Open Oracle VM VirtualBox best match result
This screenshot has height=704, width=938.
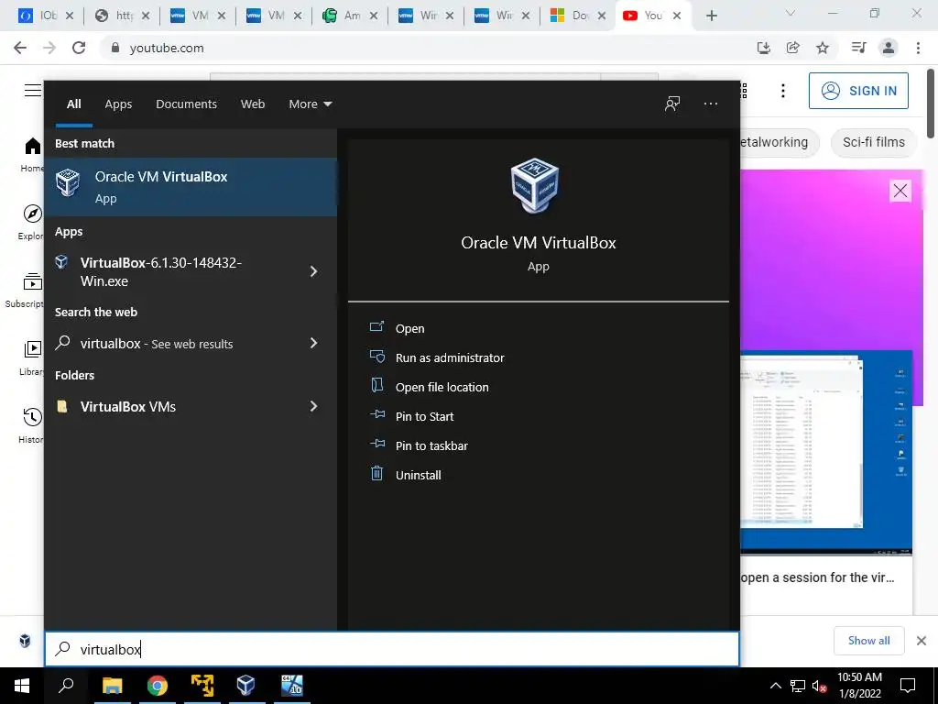coord(191,187)
